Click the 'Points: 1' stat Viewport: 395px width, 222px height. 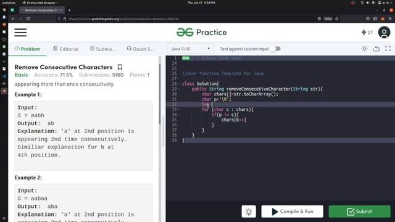(x=139, y=75)
